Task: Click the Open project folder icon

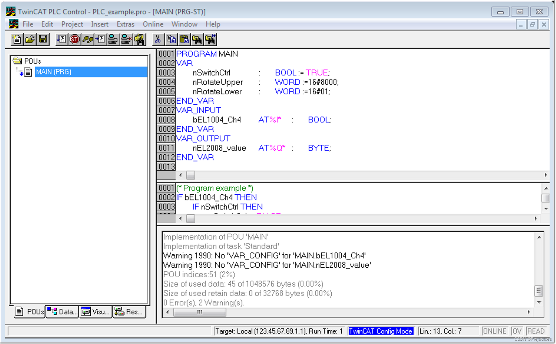Action: [x=30, y=39]
